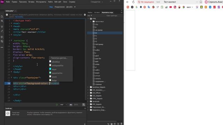
Task: Click the delete snippet trash icon
Action: point(122,124)
